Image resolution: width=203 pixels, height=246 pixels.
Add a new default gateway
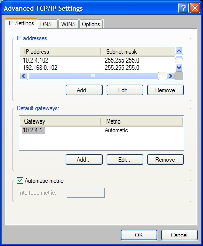click(x=84, y=160)
